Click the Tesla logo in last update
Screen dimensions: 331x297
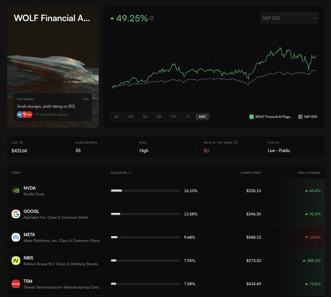click(24, 114)
